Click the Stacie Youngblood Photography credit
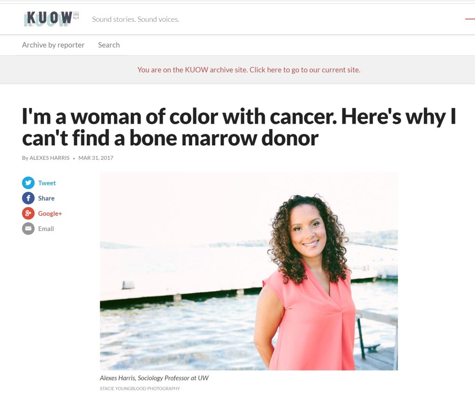This screenshot has height=402, width=475. [140, 389]
